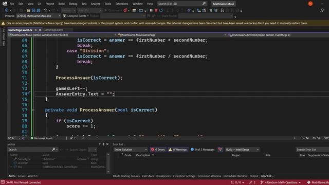
Task: Open the MathGame.Maui project target dropdown
Action: tap(62, 35)
